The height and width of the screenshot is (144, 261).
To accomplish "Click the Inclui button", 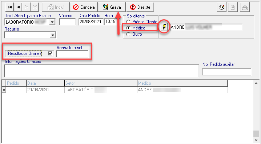I will (56, 7).
